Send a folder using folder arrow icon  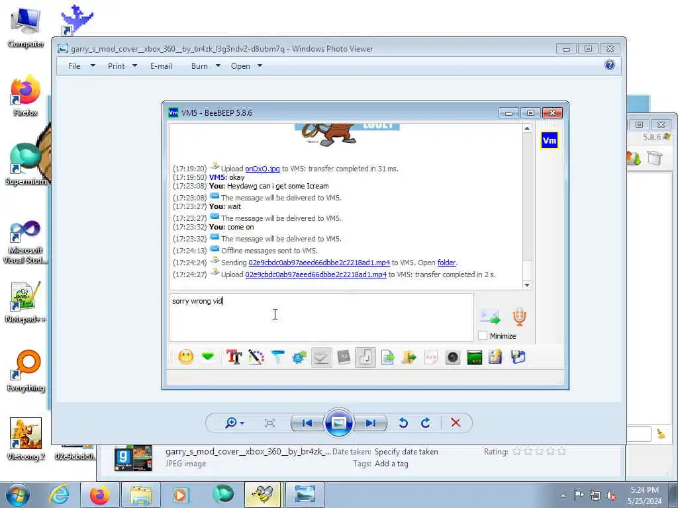tap(409, 357)
